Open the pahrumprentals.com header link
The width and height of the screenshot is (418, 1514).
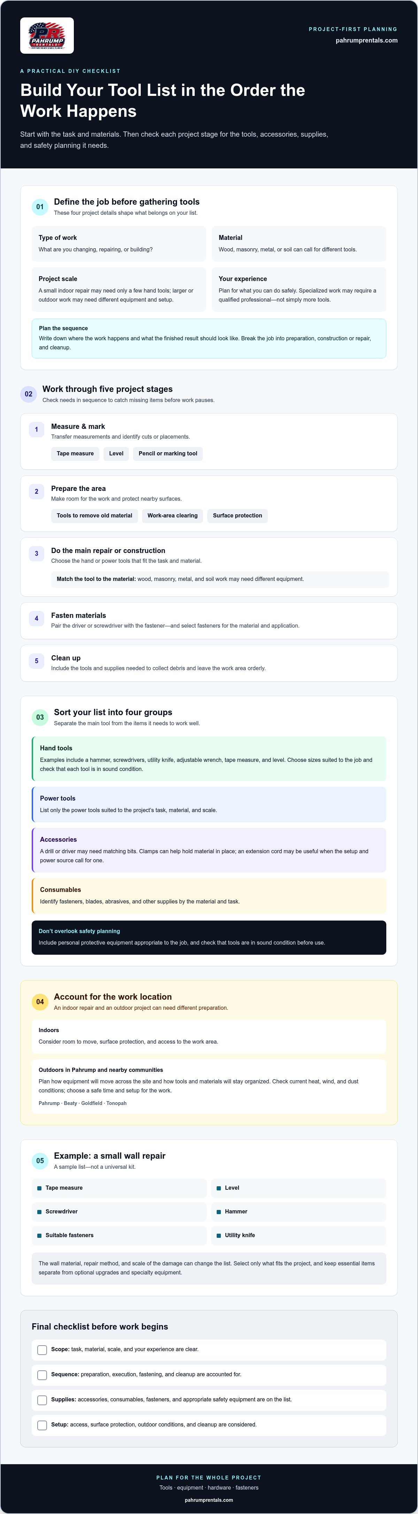(x=366, y=40)
